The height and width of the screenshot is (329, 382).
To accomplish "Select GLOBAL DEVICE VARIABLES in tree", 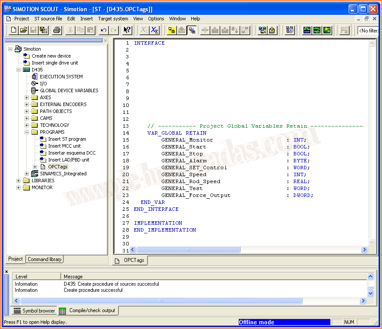I will click(x=69, y=90).
